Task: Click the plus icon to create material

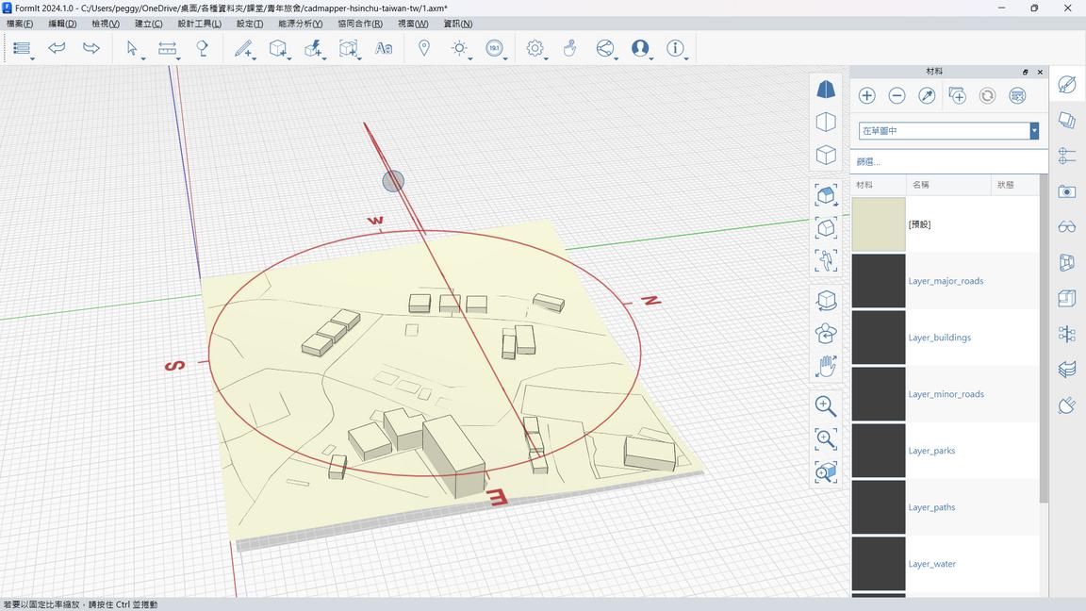Action: (x=867, y=95)
